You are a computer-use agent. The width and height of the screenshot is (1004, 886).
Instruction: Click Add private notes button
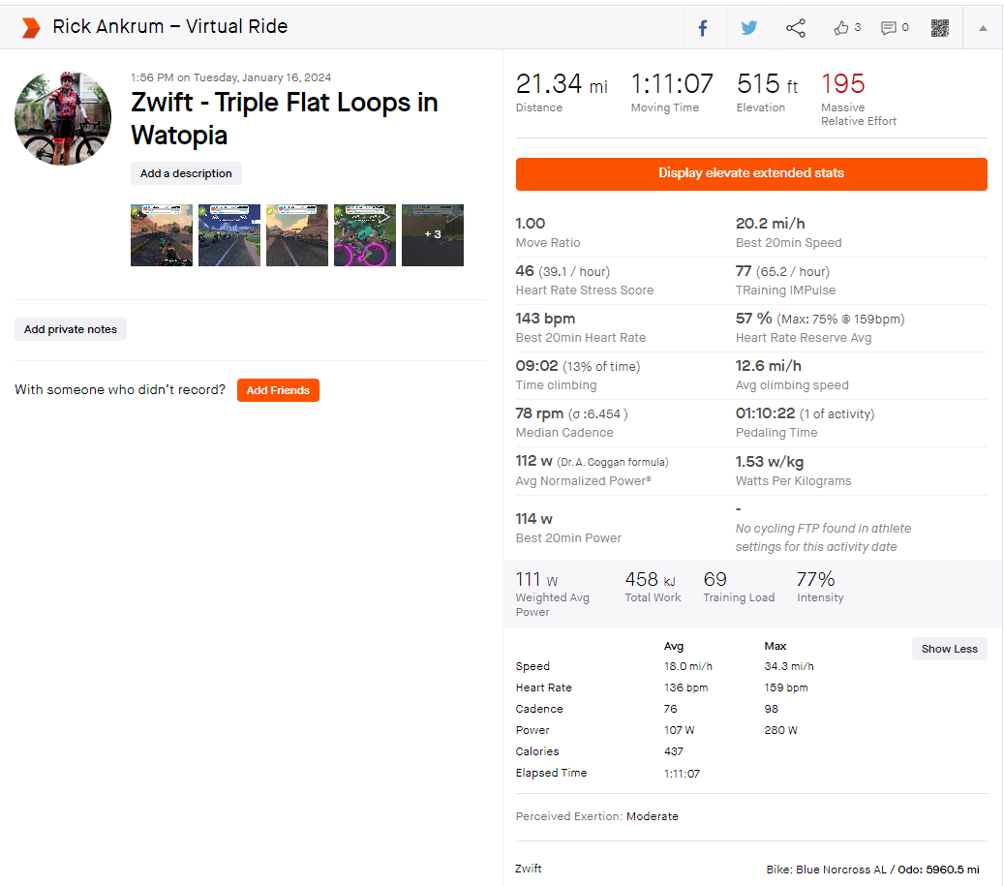71,329
